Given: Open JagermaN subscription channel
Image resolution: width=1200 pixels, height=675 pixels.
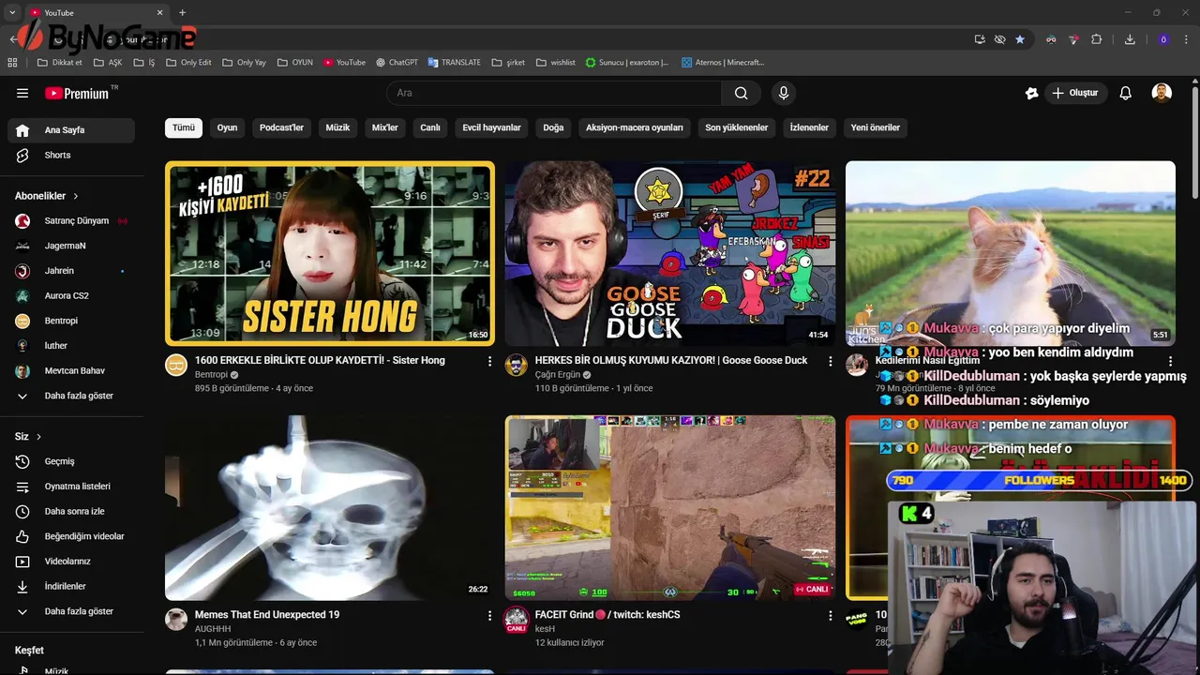Looking at the screenshot, I should [x=71, y=246].
